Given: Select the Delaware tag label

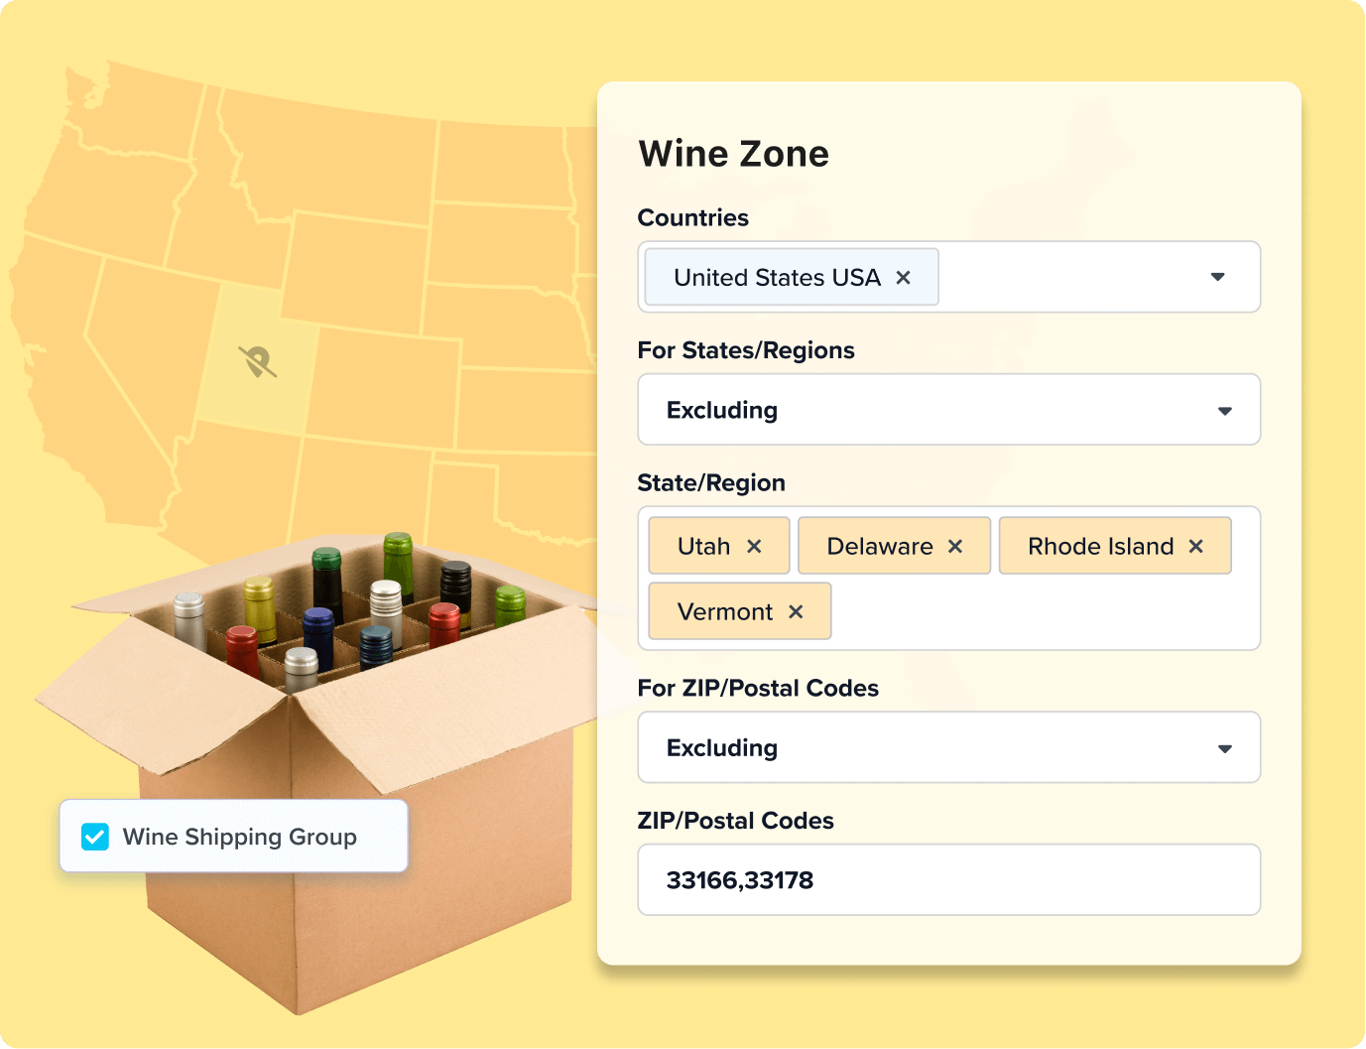Looking at the screenshot, I should (x=879, y=547).
